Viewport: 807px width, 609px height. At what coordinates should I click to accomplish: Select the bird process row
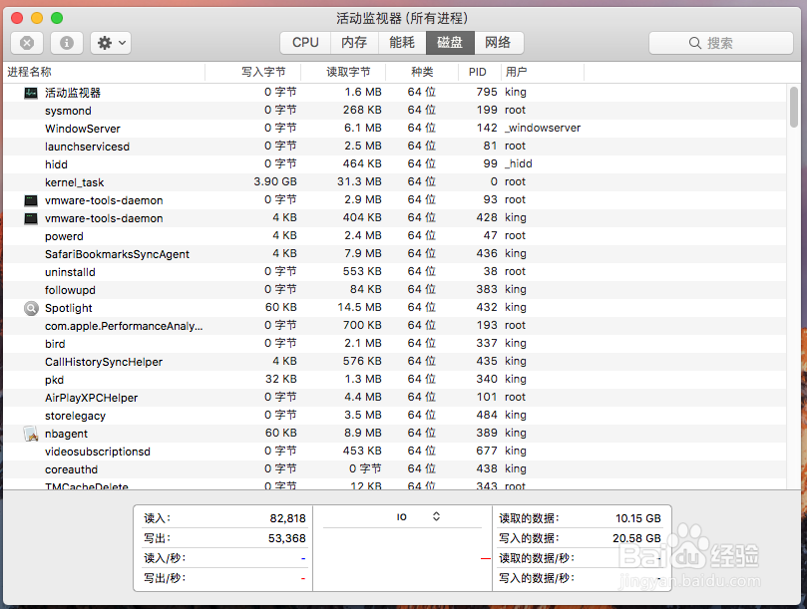click(395, 344)
